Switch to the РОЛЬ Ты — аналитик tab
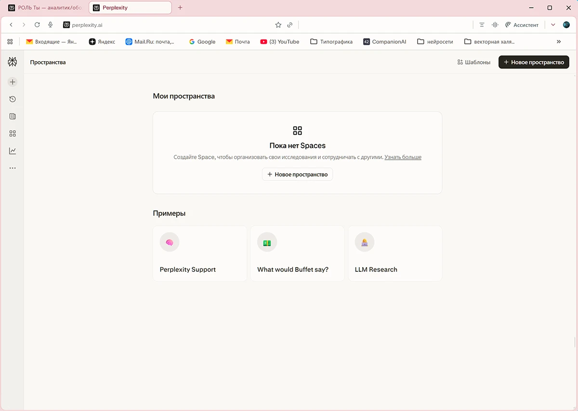578x411 pixels. [46, 8]
